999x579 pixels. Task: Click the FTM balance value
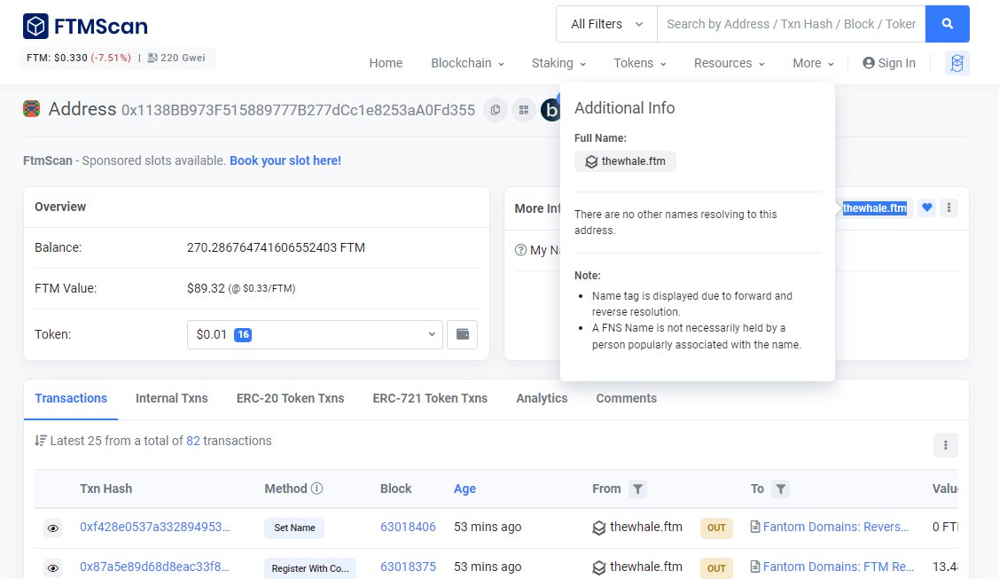[x=276, y=247]
